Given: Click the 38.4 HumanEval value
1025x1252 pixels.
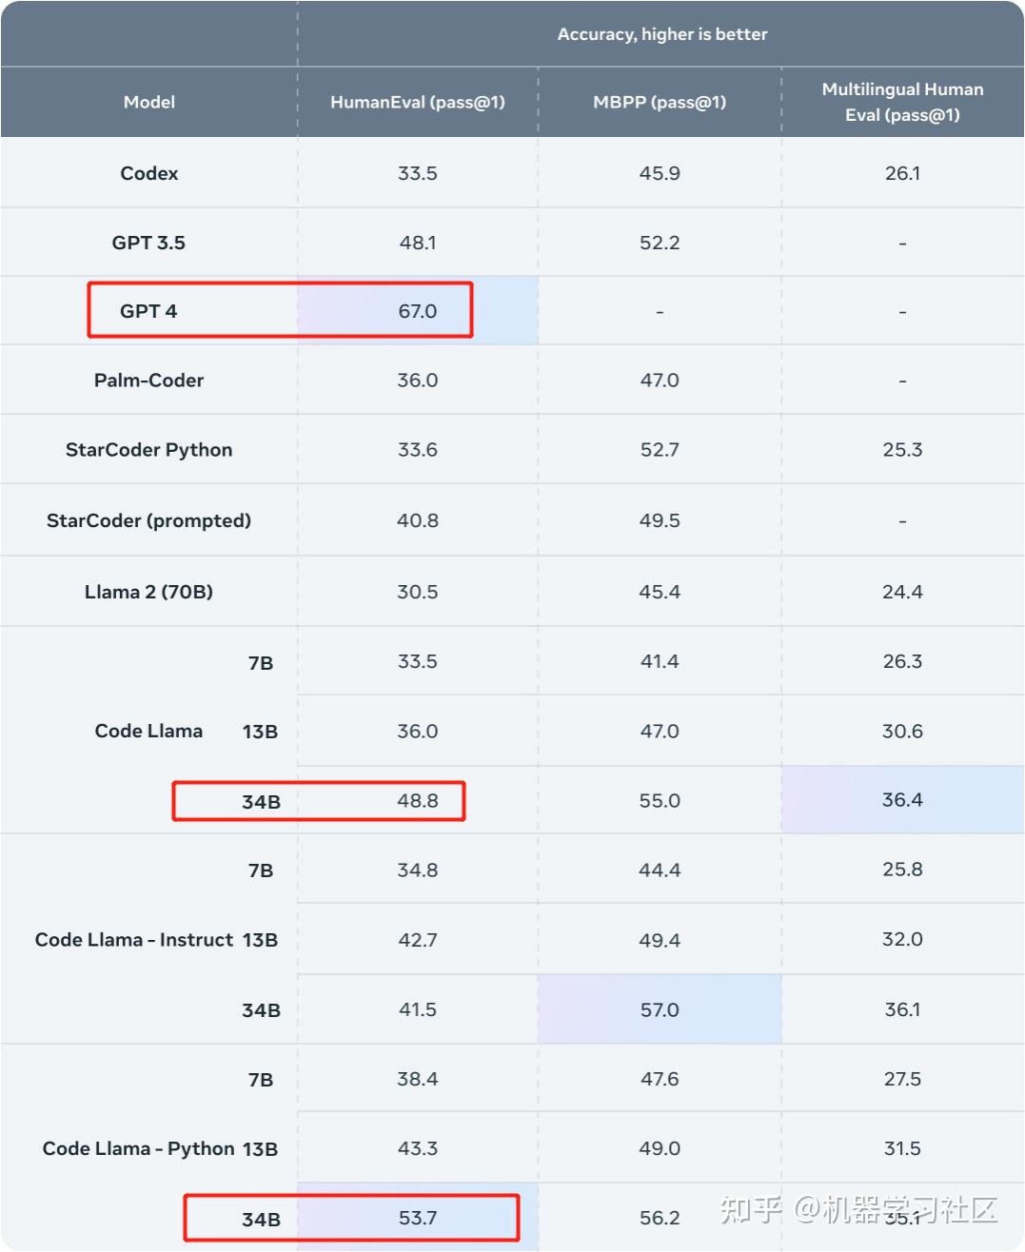Looking at the screenshot, I should pos(418,1079).
